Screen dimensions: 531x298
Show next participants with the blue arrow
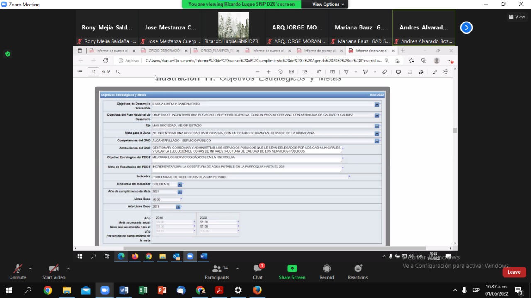(x=466, y=28)
